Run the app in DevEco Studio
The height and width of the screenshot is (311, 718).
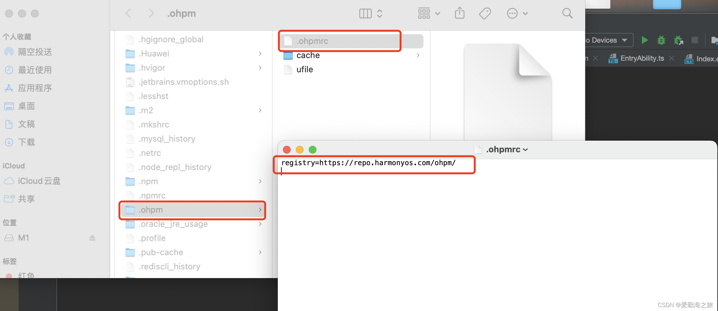645,40
